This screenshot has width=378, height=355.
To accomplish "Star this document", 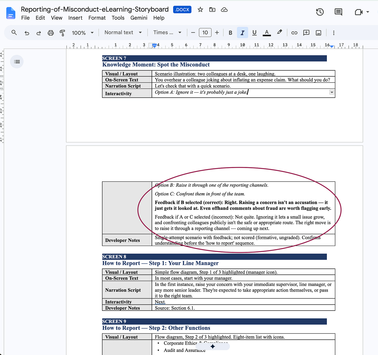I will click(200, 10).
